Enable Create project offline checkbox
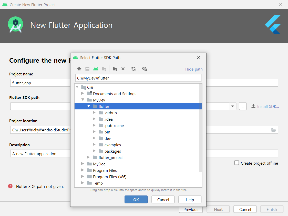This screenshot has height=216, width=288. pos(236,163)
